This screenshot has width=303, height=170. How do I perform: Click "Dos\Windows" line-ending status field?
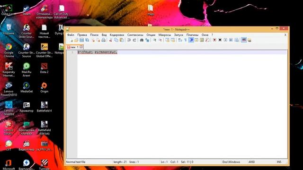(231, 162)
